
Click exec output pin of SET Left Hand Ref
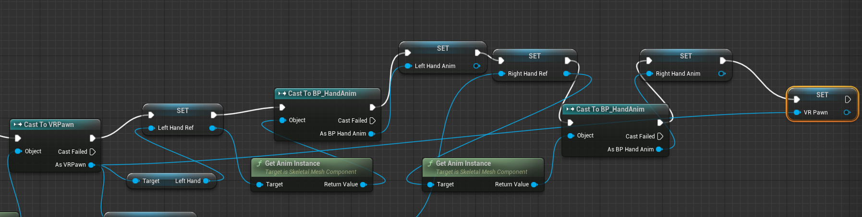[x=214, y=115]
